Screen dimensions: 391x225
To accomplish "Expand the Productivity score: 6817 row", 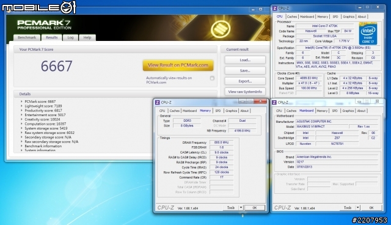I will [21, 111].
